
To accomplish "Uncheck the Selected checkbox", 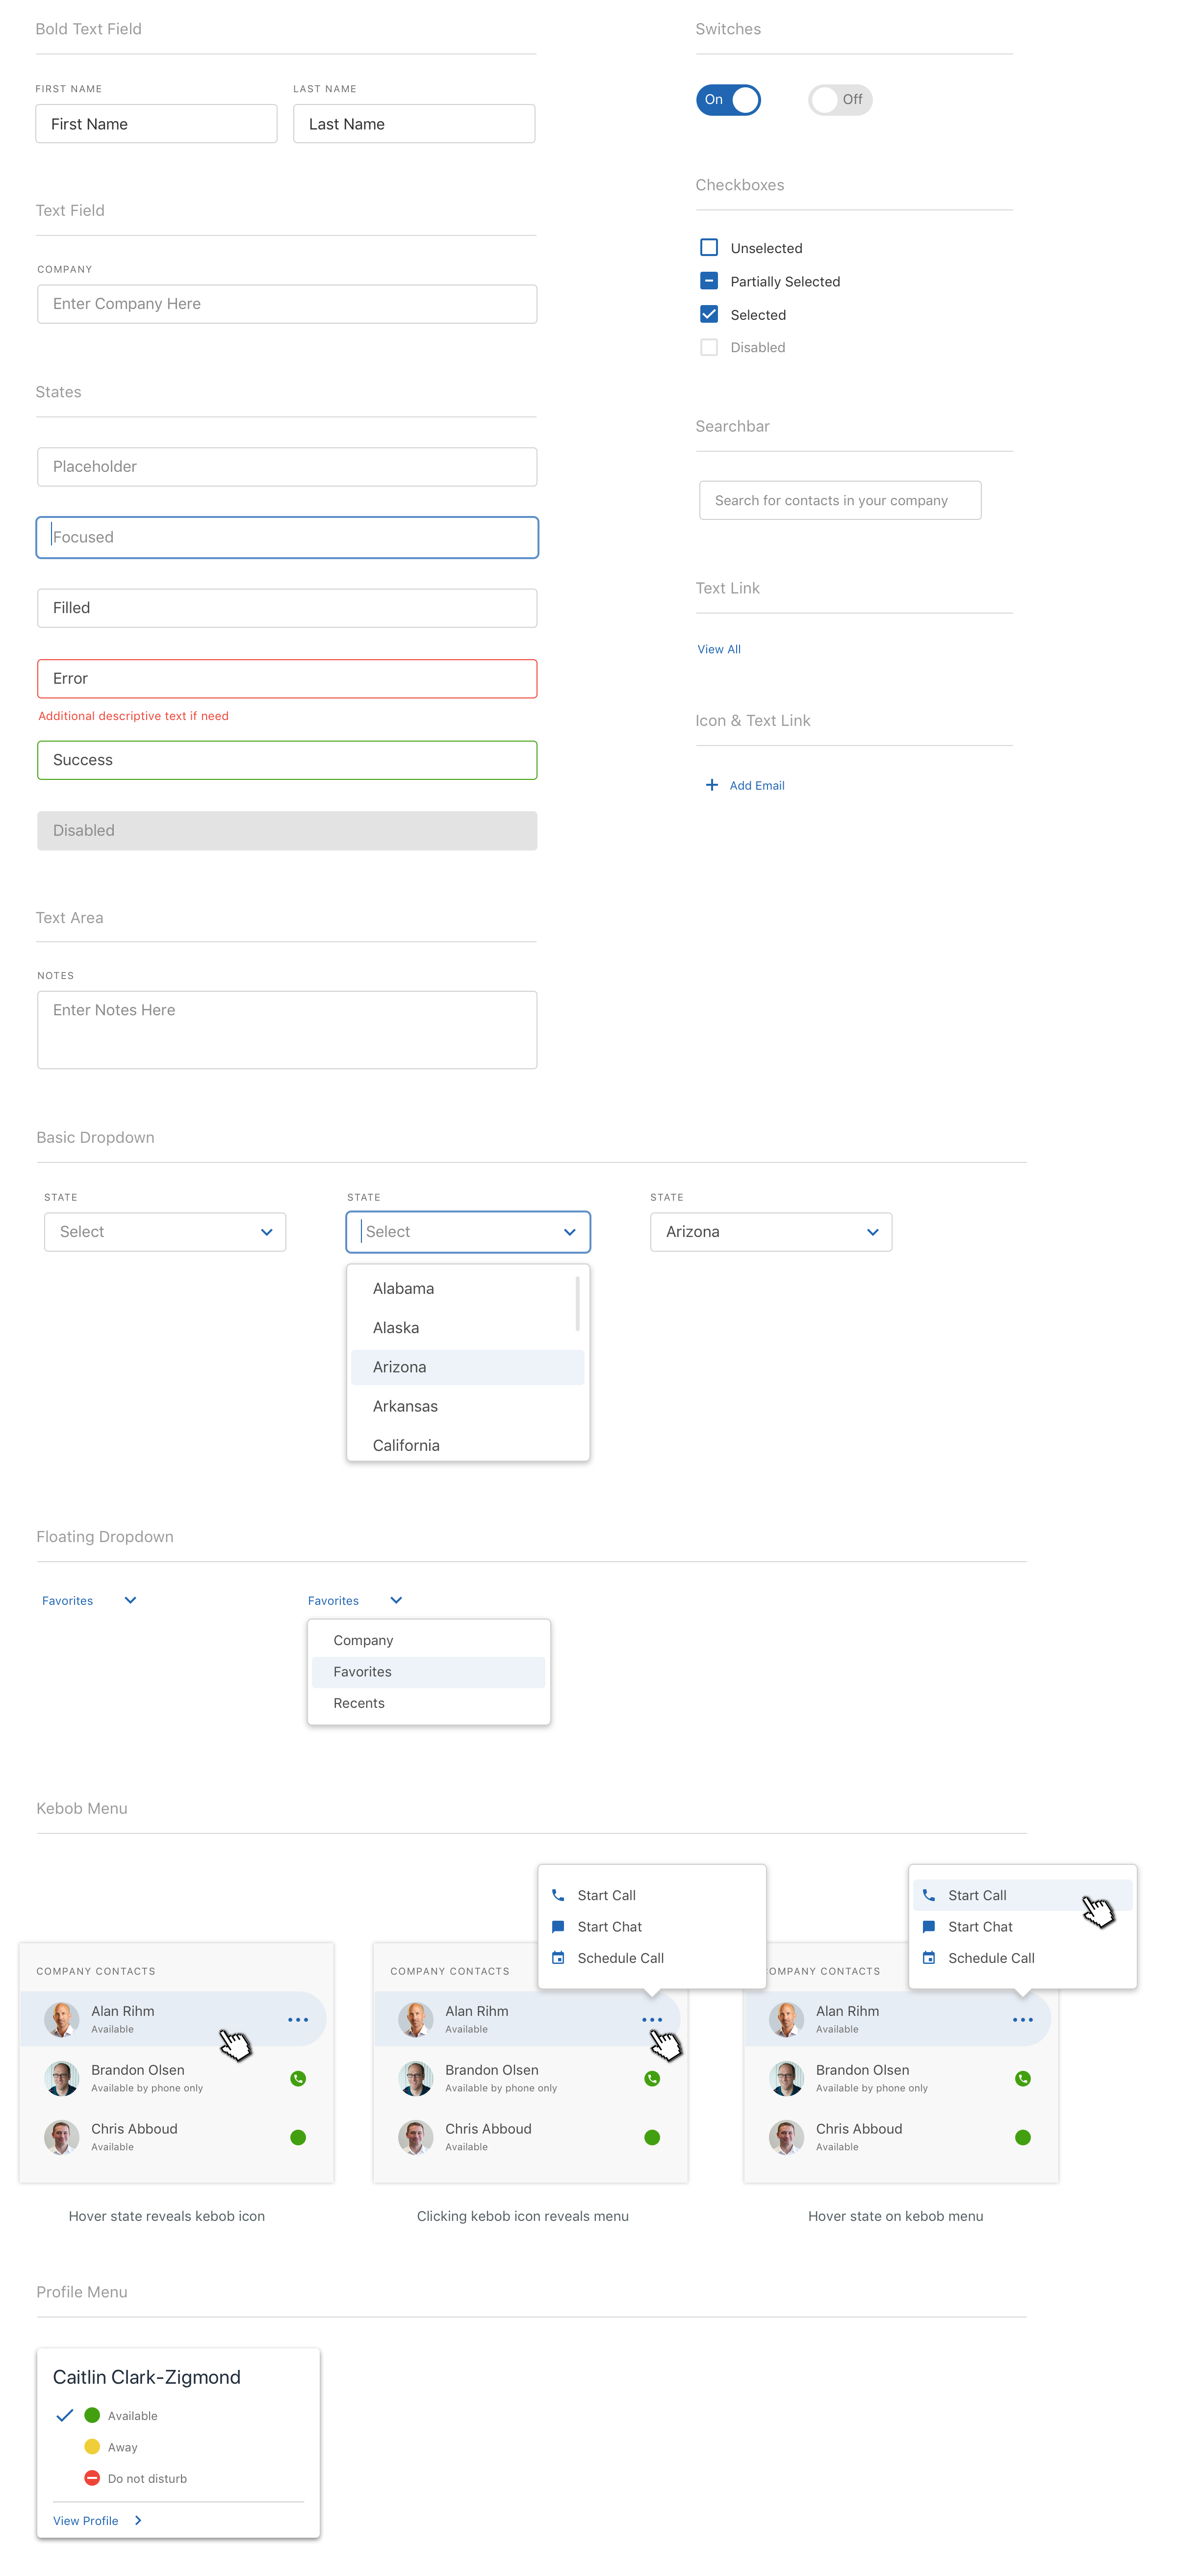I will [x=709, y=314].
